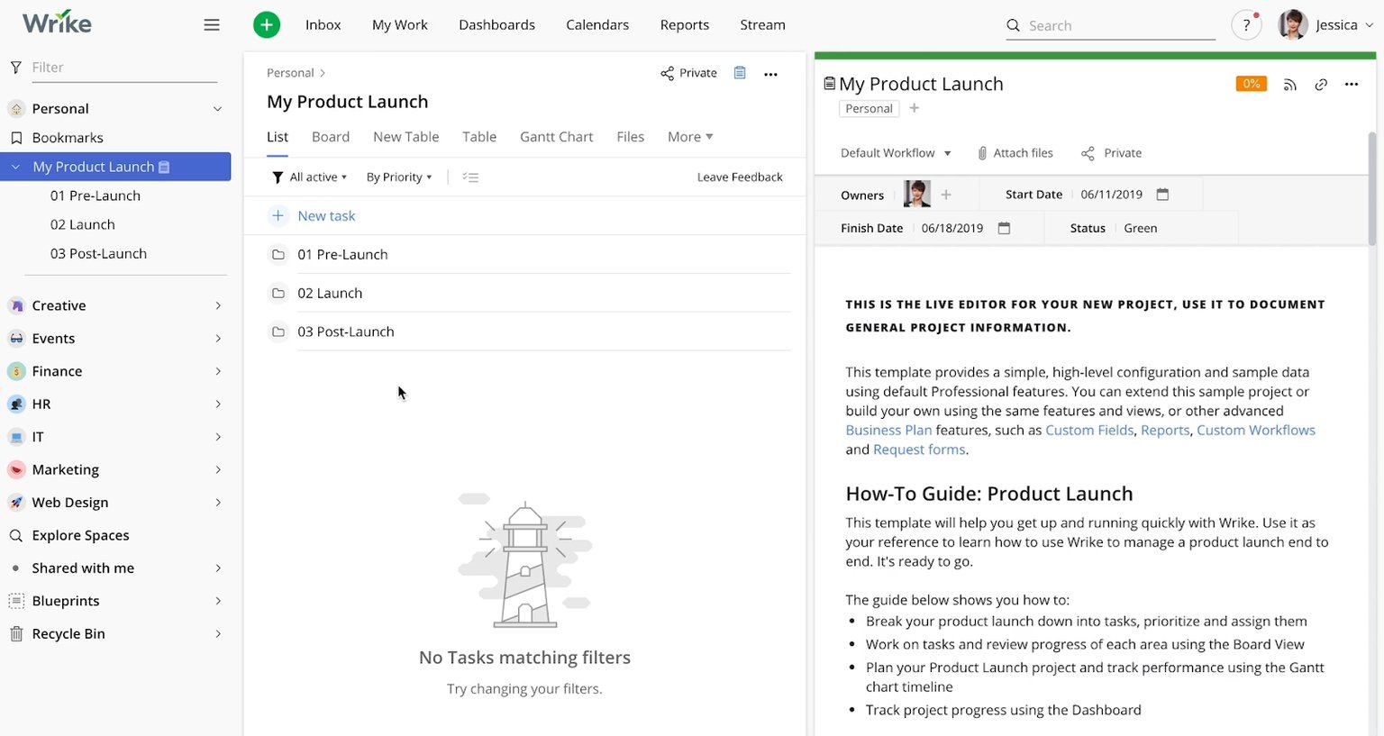The height and width of the screenshot is (736, 1384).
Task: Switch to the Gantt Chart tab
Action: point(557,137)
